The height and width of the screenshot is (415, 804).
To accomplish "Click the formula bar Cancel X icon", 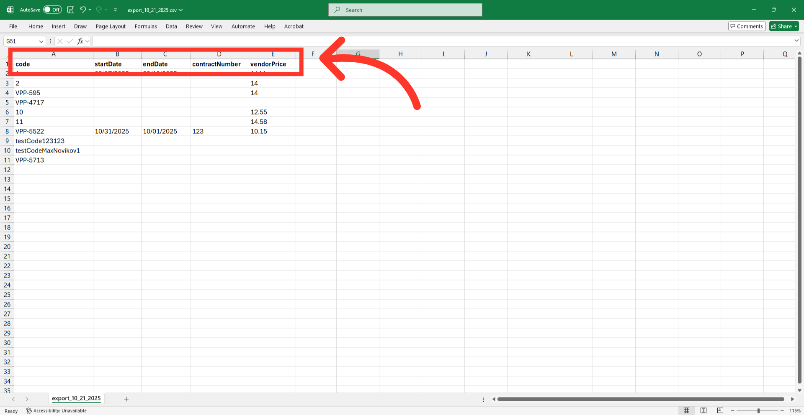I will click(x=60, y=41).
